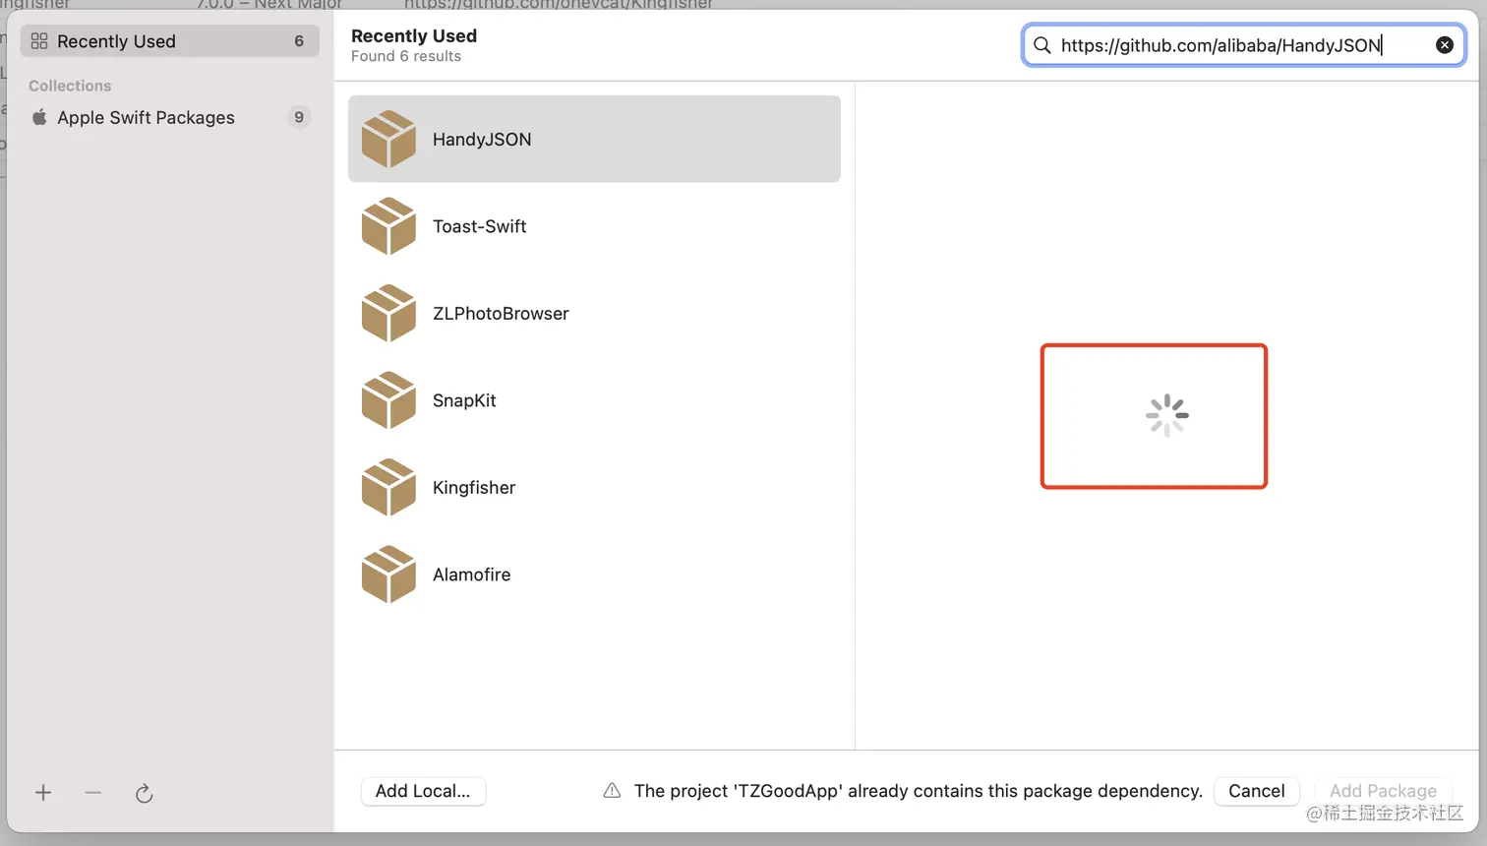Select the Alamofire package row
Screen dimensions: 1487x846
pyautogui.click(x=594, y=574)
